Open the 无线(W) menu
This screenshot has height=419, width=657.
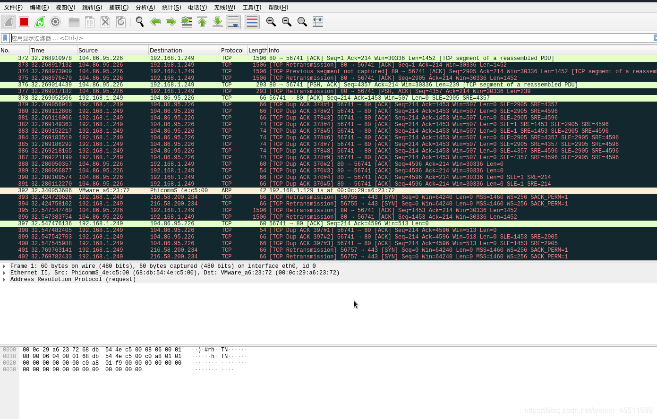point(224,7)
